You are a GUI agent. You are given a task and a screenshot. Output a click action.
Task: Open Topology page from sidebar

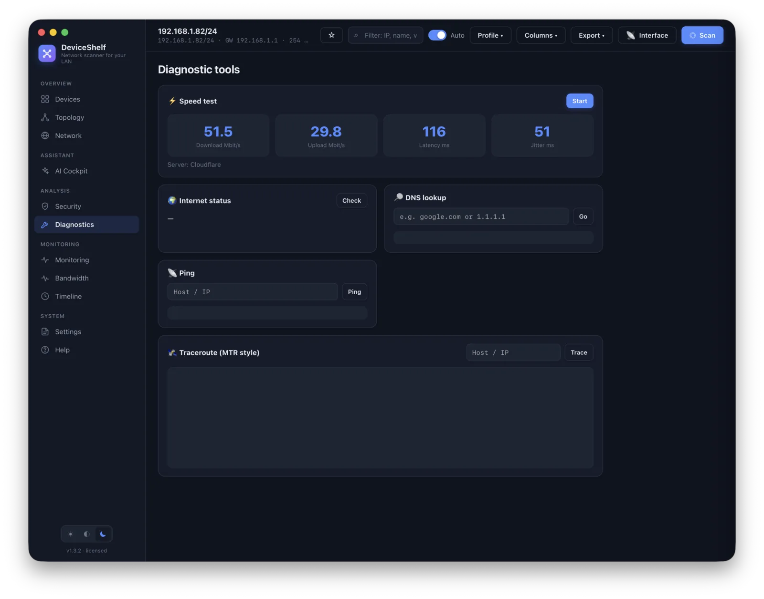pyautogui.click(x=86, y=117)
